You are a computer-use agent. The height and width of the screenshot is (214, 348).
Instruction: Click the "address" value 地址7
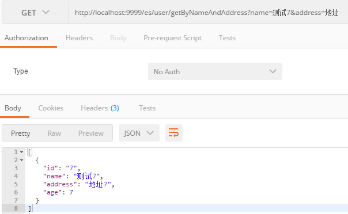click(98, 184)
